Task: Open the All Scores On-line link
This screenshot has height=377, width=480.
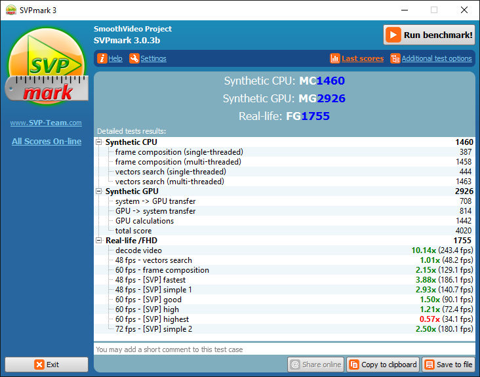Action: pyautogui.click(x=47, y=142)
